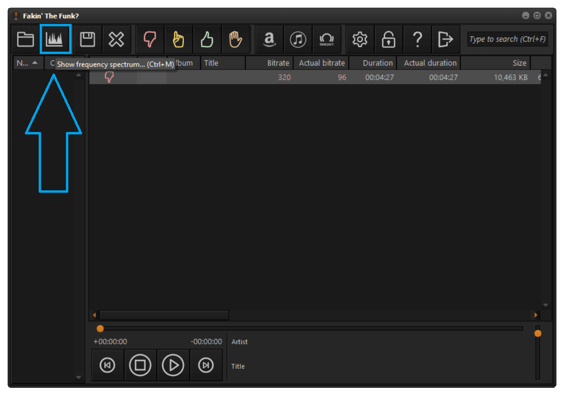Show frequency spectrum via toolbar icon
The height and width of the screenshot is (395, 566).
[x=55, y=39]
